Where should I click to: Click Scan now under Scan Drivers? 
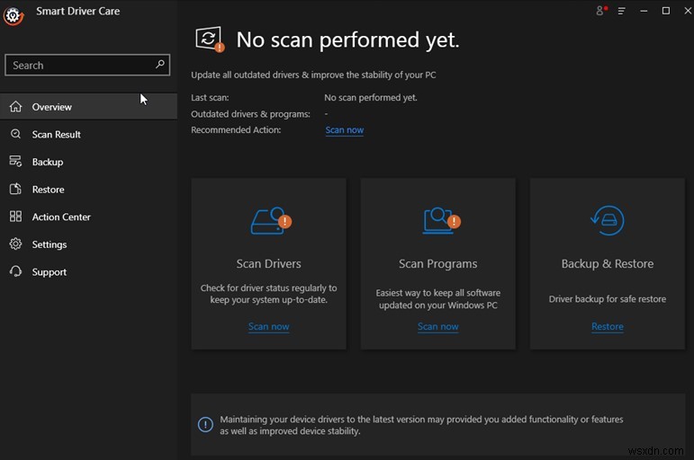[269, 327]
